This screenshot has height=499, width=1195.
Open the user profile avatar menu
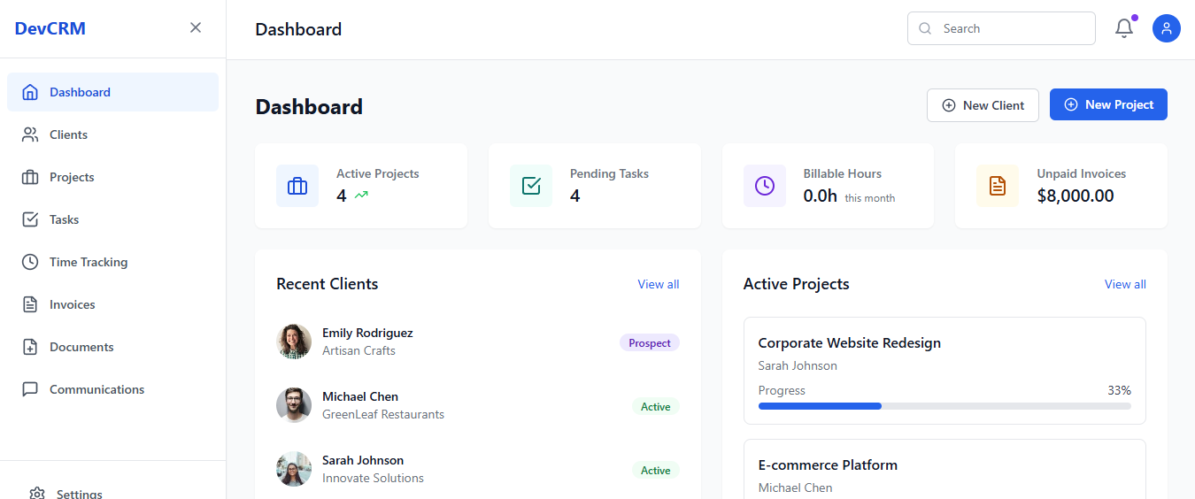pos(1167,28)
